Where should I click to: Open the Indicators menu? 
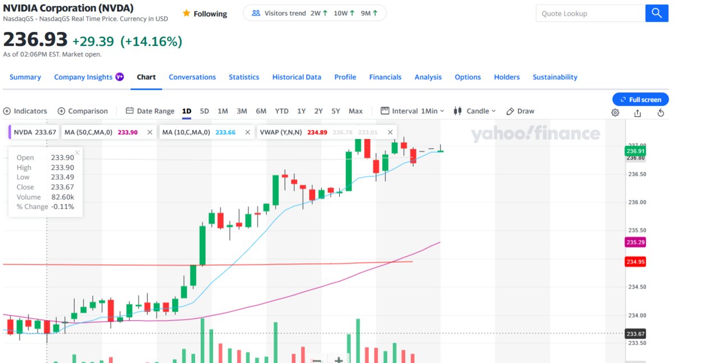(25, 111)
